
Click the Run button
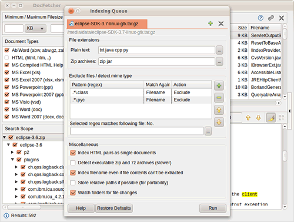(213, 208)
